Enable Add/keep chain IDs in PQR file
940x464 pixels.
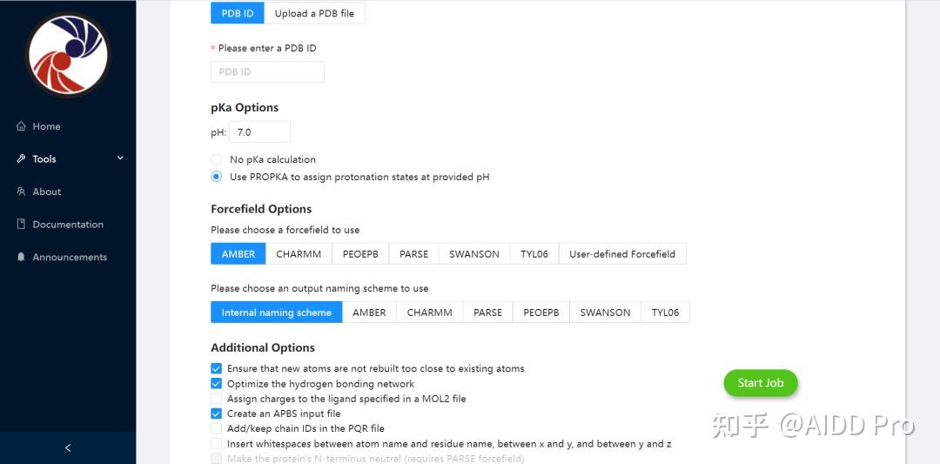(x=217, y=428)
